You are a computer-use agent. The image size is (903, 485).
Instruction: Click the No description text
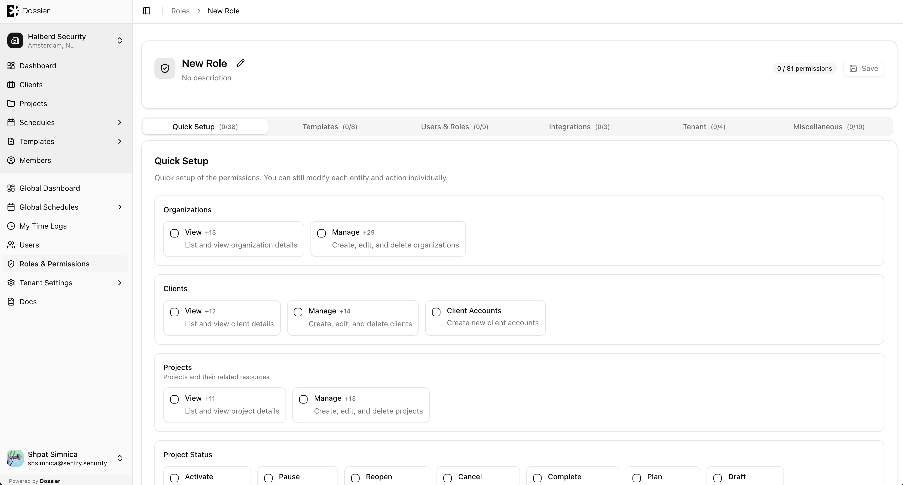coord(206,78)
